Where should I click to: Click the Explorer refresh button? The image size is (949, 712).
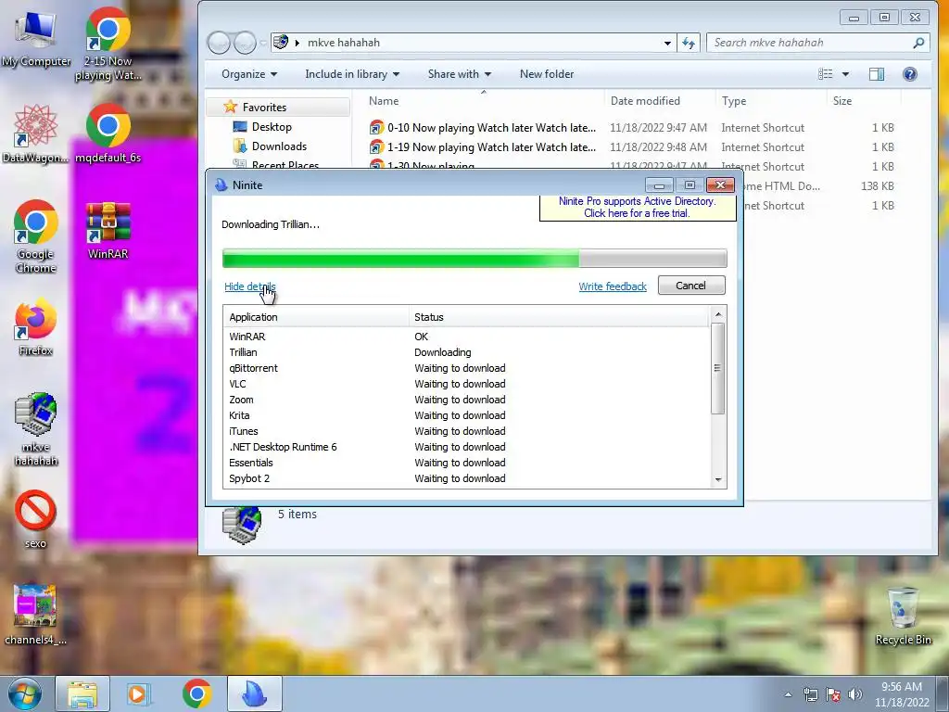pos(689,43)
